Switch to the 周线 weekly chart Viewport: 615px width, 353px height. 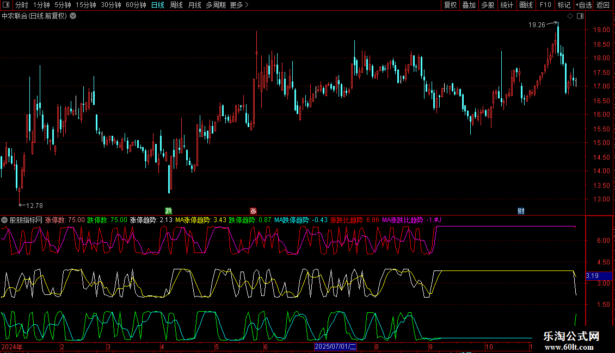click(176, 5)
